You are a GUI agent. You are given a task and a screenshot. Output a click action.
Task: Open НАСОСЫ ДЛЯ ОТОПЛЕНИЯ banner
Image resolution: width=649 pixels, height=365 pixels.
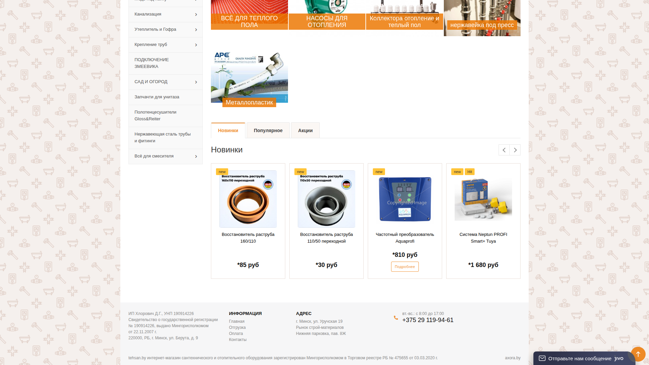click(327, 15)
